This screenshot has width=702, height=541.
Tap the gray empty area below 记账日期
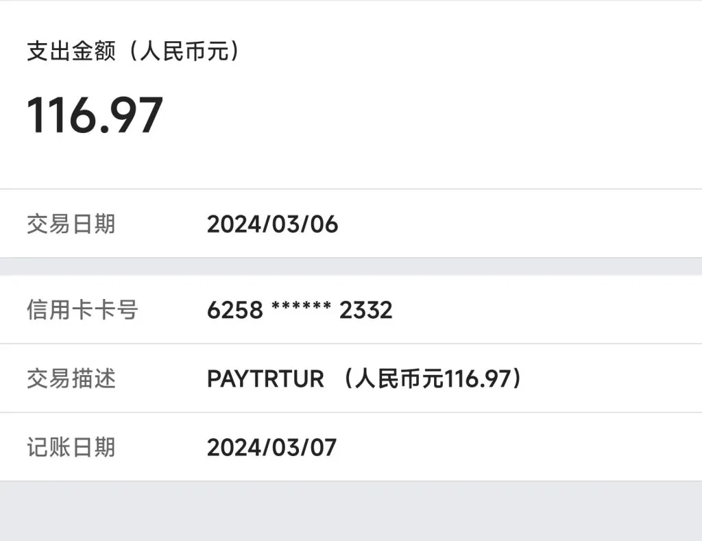[x=351, y=511]
